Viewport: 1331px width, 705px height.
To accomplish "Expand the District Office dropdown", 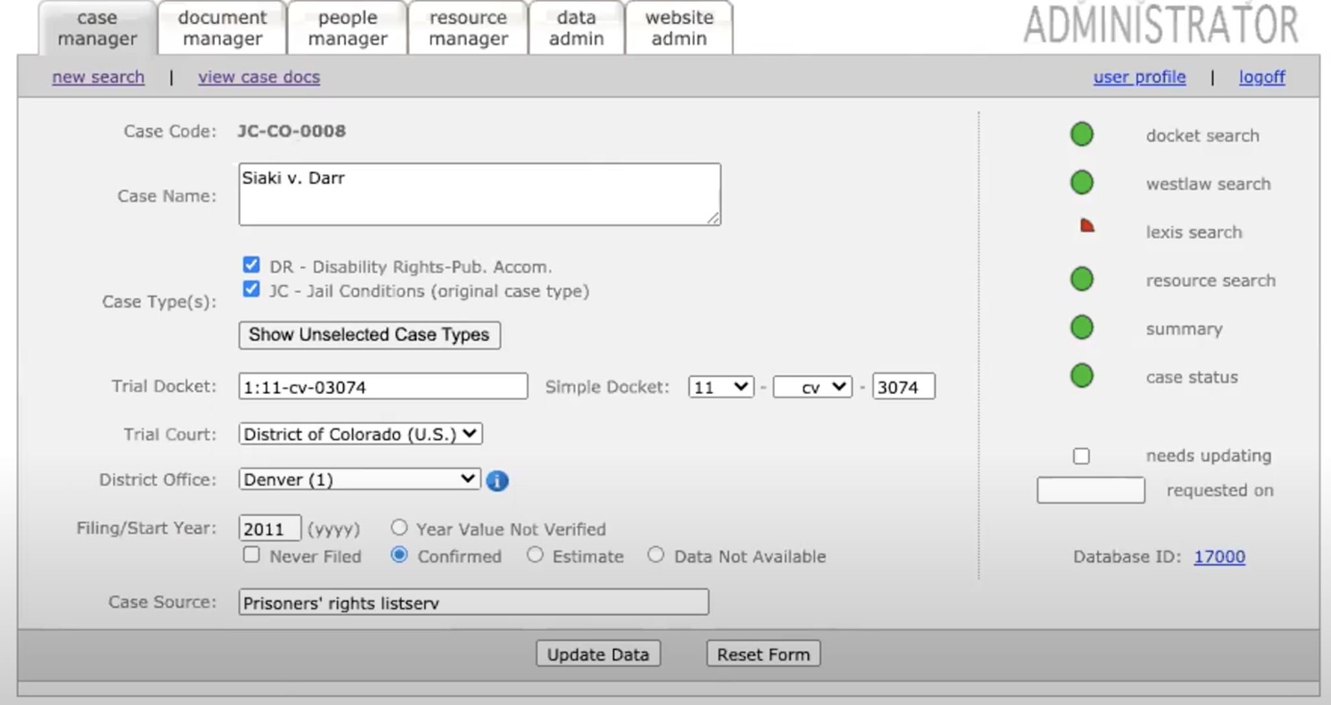I will pos(359,479).
